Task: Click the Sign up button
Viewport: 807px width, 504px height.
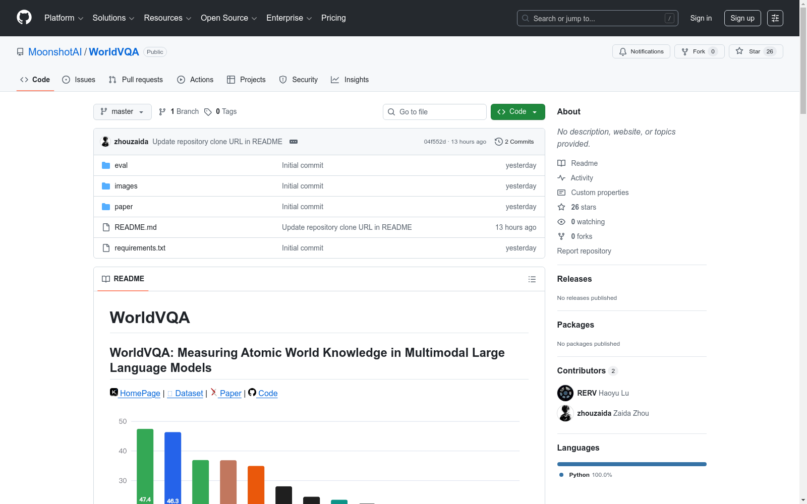Action: pos(742,18)
